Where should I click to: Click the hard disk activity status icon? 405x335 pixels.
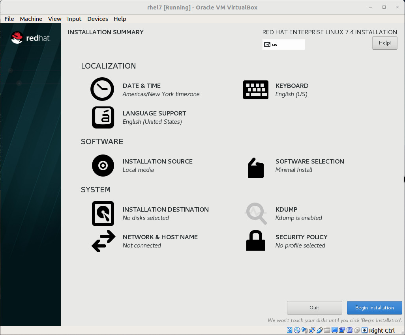coord(290,330)
